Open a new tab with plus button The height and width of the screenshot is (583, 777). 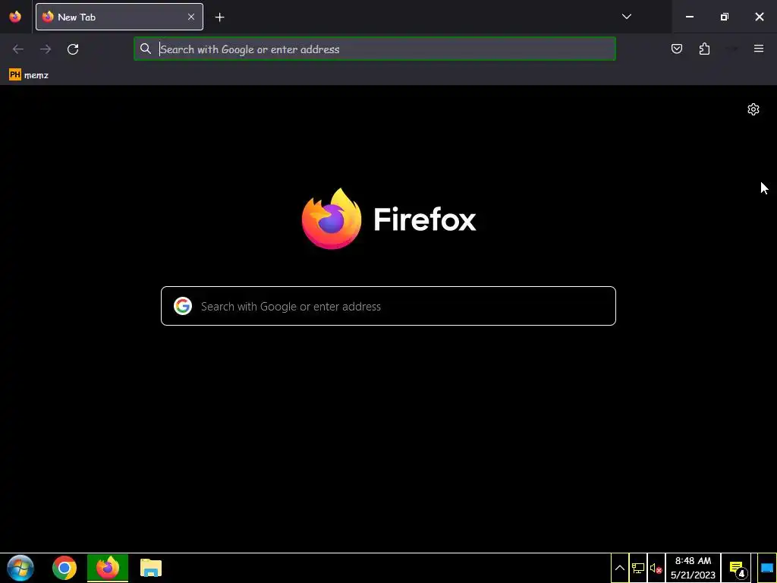[x=219, y=17]
